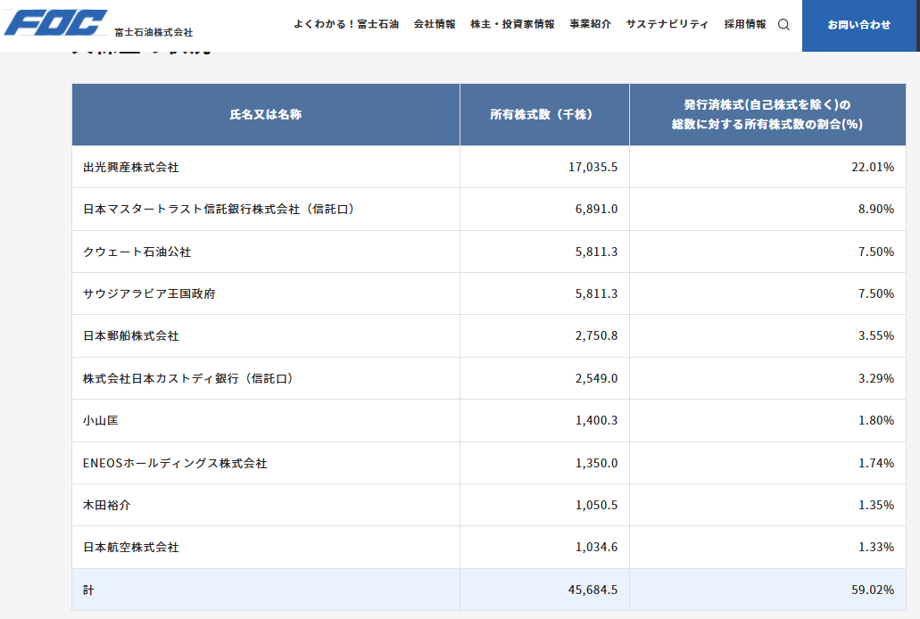Click the 6,891.0 share count
The height and width of the screenshot is (619, 920).
click(596, 210)
